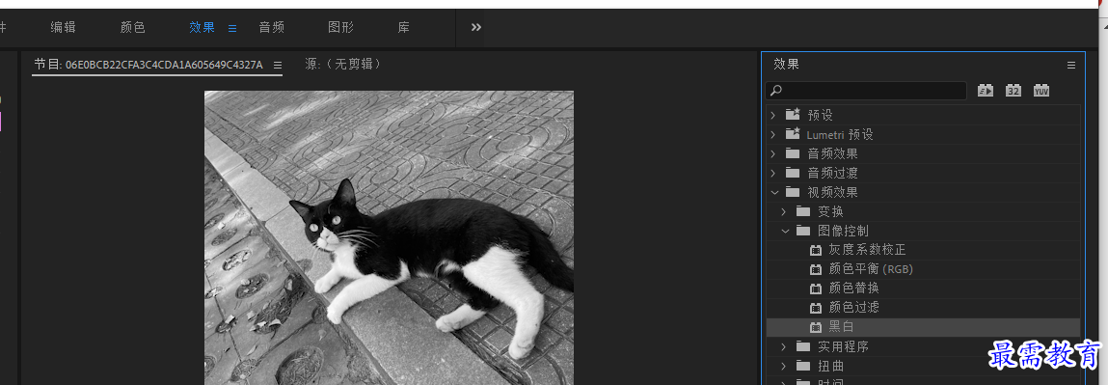Expand the 音频效果 folder
The height and width of the screenshot is (385, 1108).
[x=773, y=153]
